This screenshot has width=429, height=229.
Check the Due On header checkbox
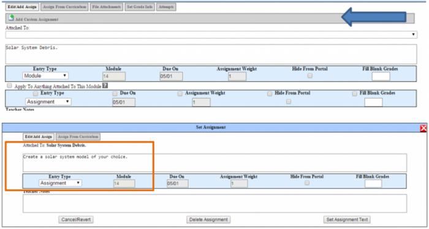click(115, 94)
